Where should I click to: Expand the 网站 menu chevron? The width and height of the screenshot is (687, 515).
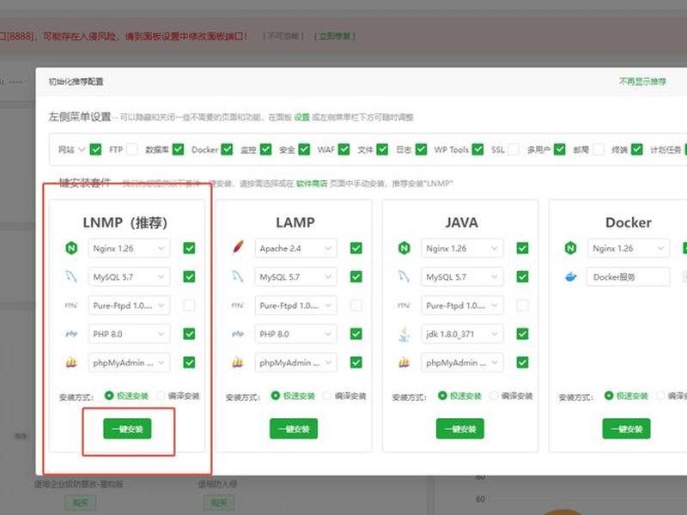(x=81, y=149)
